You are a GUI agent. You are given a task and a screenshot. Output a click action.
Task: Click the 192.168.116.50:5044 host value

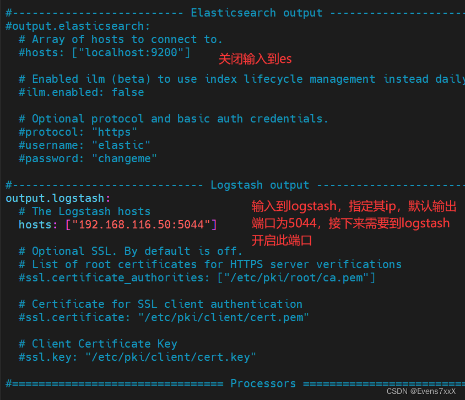coord(144,225)
